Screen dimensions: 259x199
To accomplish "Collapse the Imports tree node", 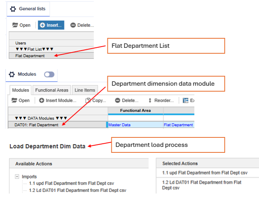I will [x=17, y=176].
